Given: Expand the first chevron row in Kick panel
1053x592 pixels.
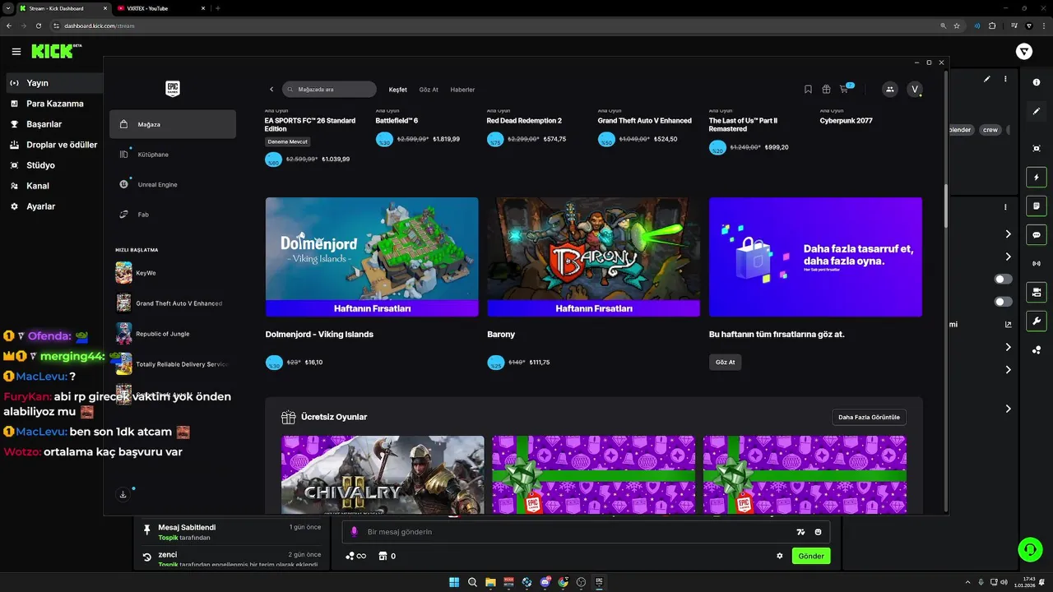Looking at the screenshot, I should pos(1008,234).
